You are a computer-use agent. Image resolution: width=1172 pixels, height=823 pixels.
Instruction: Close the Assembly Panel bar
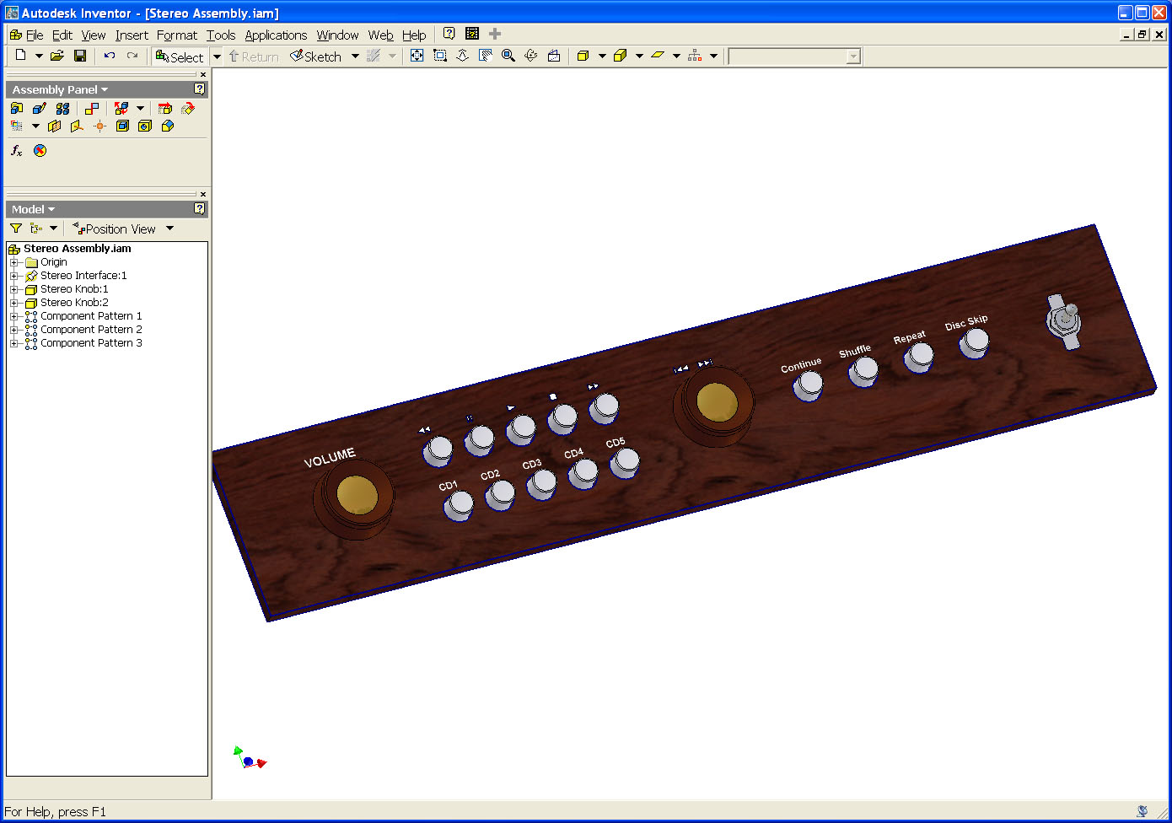(x=203, y=74)
